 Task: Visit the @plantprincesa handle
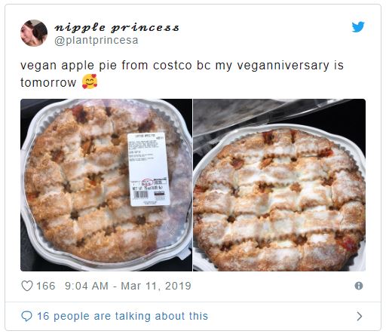[96, 40]
